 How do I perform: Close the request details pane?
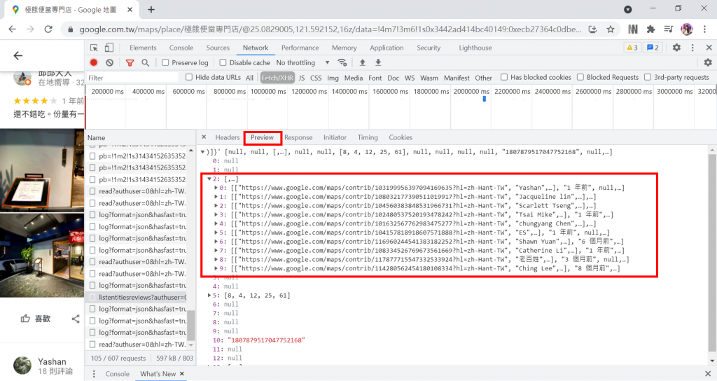(204, 137)
